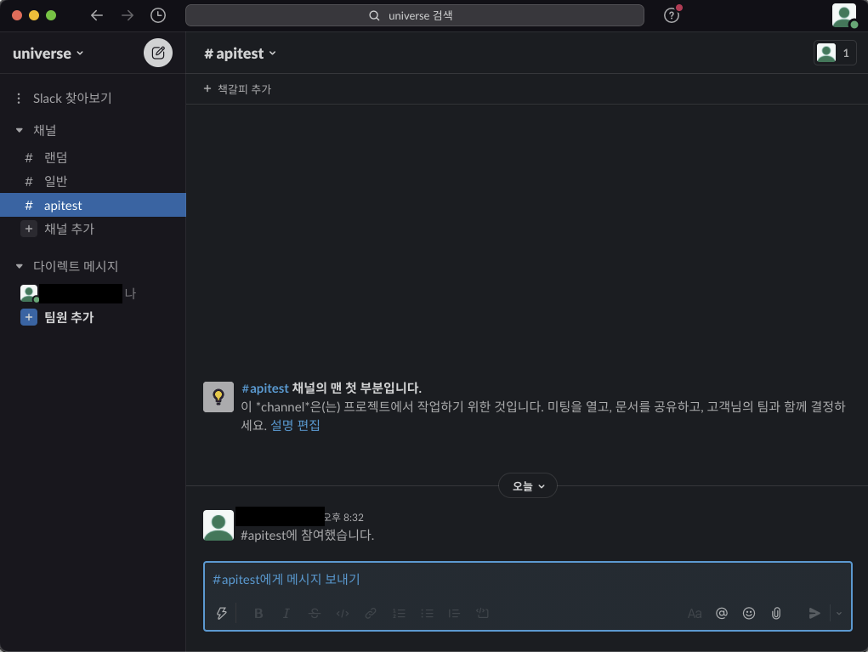Image resolution: width=868 pixels, height=652 pixels.
Task: Go forward with the right arrow
Action: coord(128,15)
